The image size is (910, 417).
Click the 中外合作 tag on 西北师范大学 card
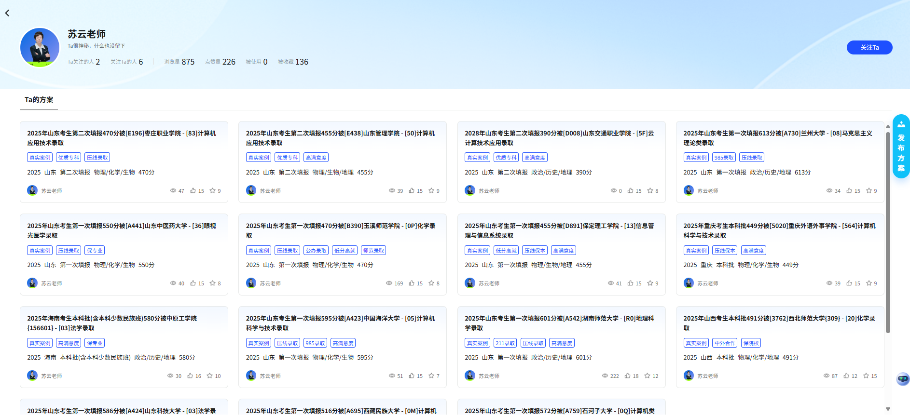725,343
